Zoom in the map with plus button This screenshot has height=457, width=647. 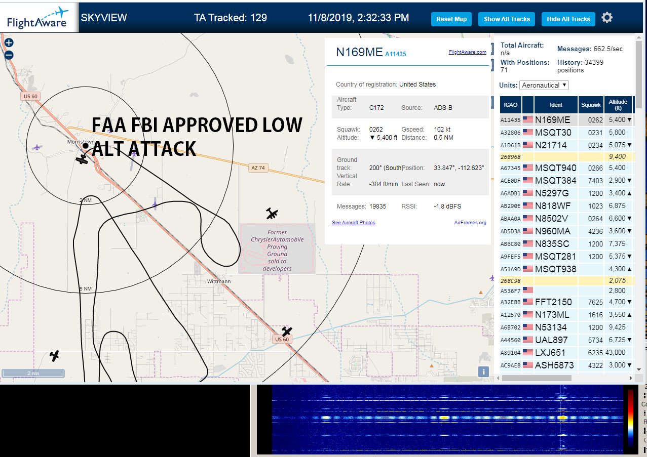(9, 43)
